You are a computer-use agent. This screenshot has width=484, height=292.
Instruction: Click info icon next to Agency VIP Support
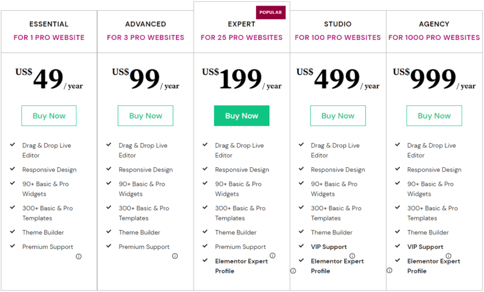point(448,256)
